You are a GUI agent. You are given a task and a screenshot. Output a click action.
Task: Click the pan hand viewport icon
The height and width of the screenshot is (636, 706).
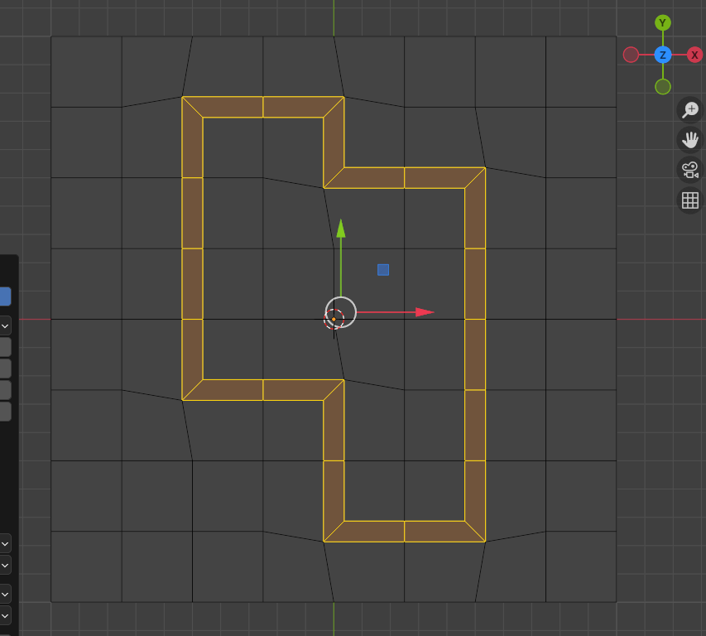(689, 140)
